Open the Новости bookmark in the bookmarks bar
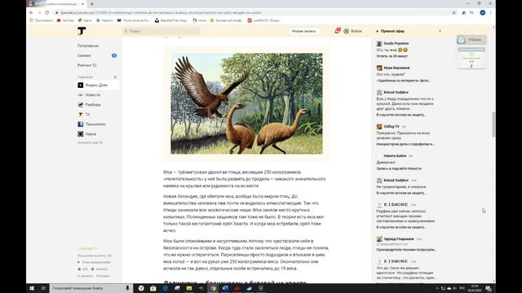The width and height of the screenshot is (522, 293). click(x=104, y=20)
